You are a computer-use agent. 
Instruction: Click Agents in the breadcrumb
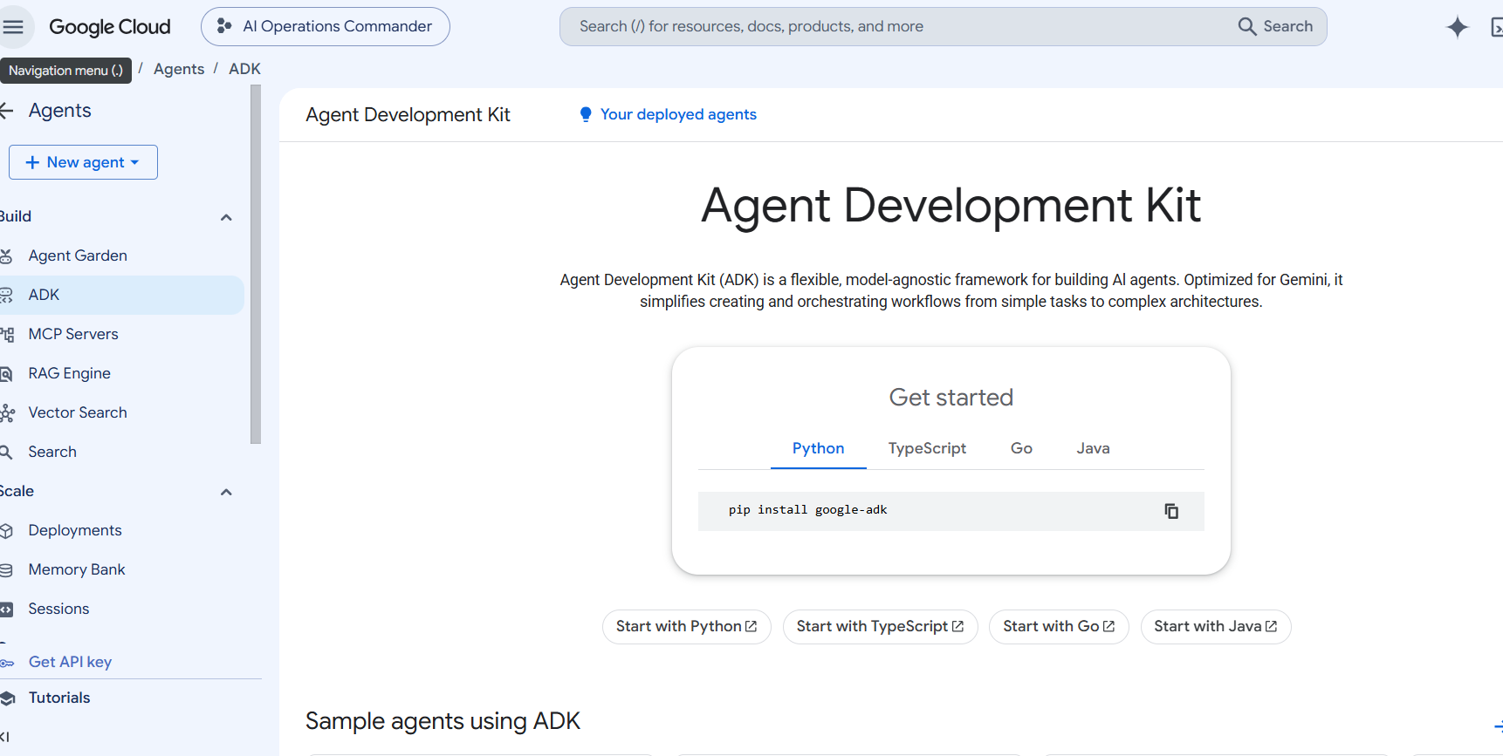[x=179, y=69]
